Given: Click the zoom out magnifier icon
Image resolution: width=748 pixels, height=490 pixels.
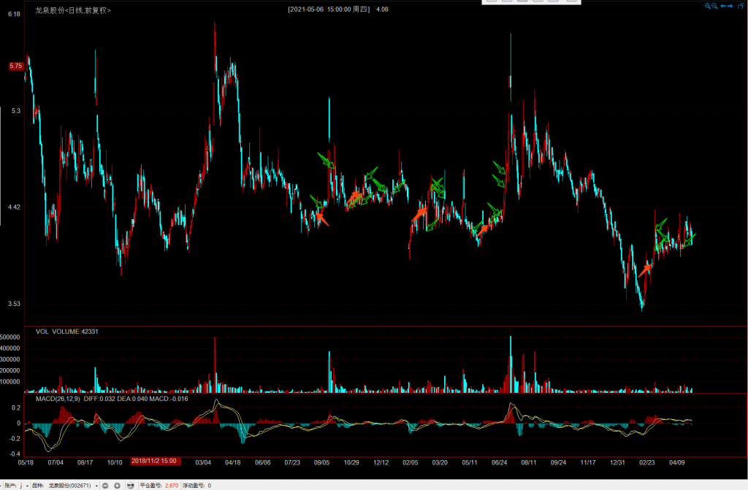Looking at the screenshot, I should click(x=714, y=6).
